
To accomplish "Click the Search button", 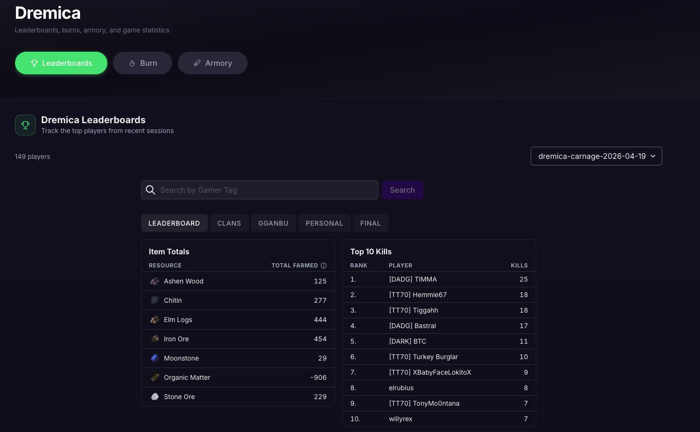I will point(402,190).
